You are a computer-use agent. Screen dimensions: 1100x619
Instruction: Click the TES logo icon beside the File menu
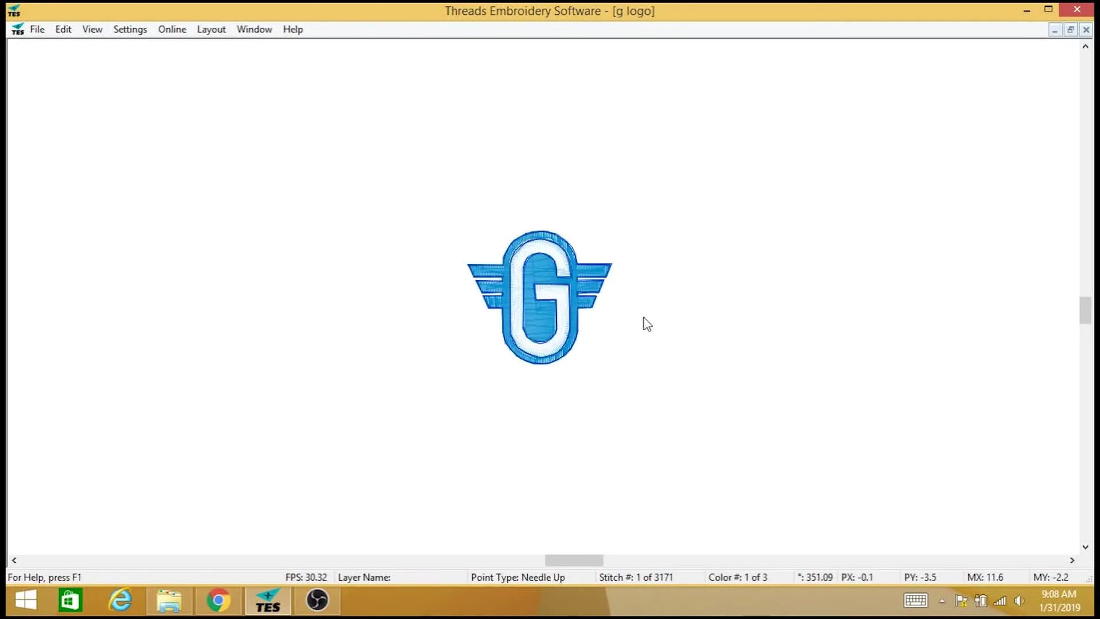pos(17,28)
